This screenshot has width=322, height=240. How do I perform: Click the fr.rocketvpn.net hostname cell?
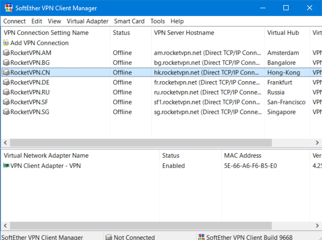[207, 82]
